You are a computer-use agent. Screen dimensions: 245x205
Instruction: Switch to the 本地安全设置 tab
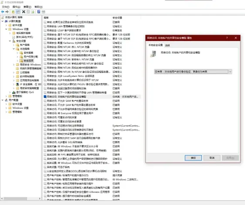click(156, 45)
